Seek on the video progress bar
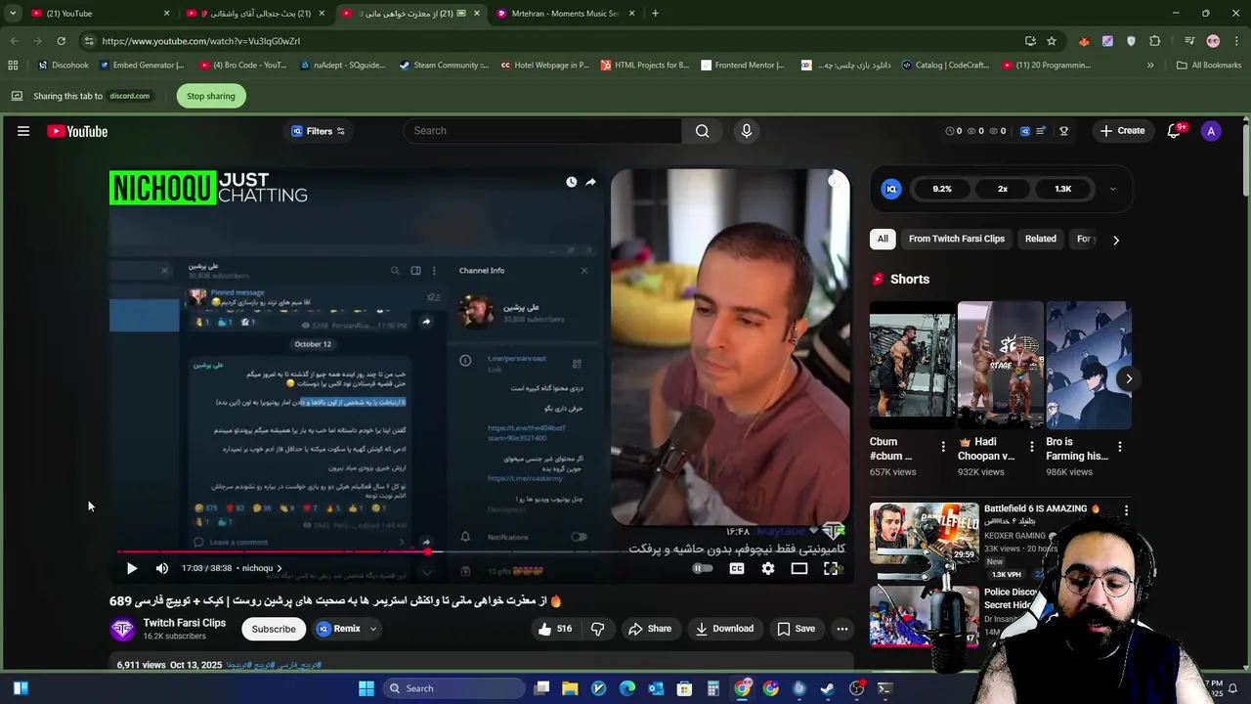Image resolution: width=1251 pixels, height=704 pixels. pos(479,551)
